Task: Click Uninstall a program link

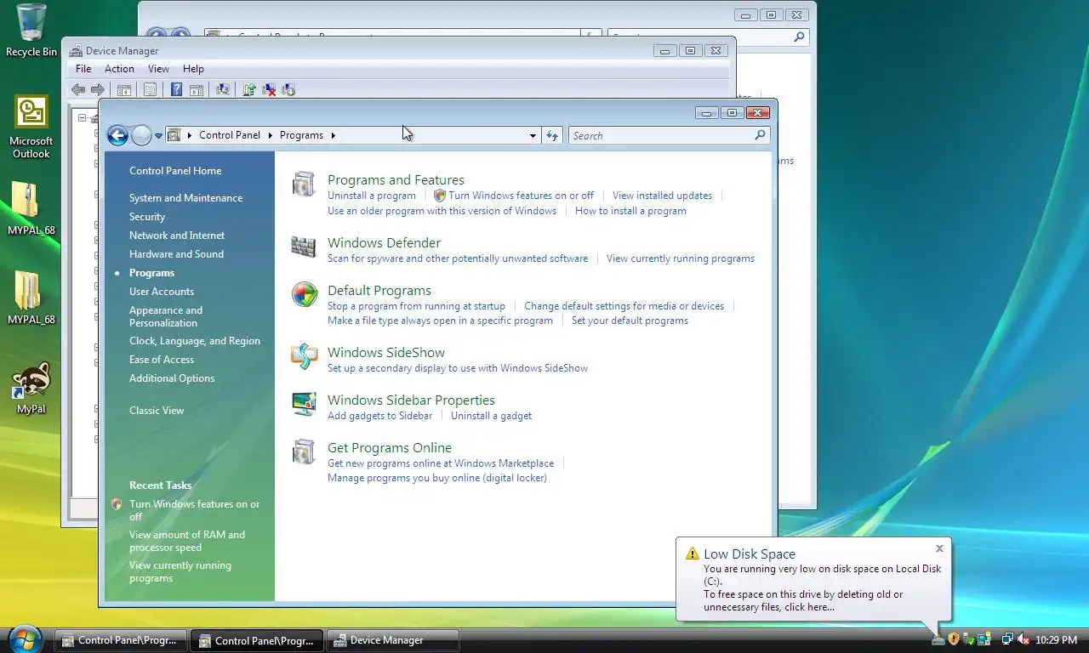Action: (372, 196)
